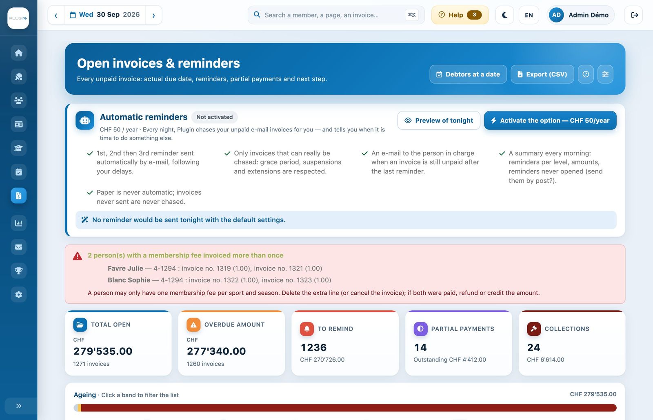Open the To Remind card
Image resolution: width=653 pixels, height=420 pixels.
pos(345,343)
